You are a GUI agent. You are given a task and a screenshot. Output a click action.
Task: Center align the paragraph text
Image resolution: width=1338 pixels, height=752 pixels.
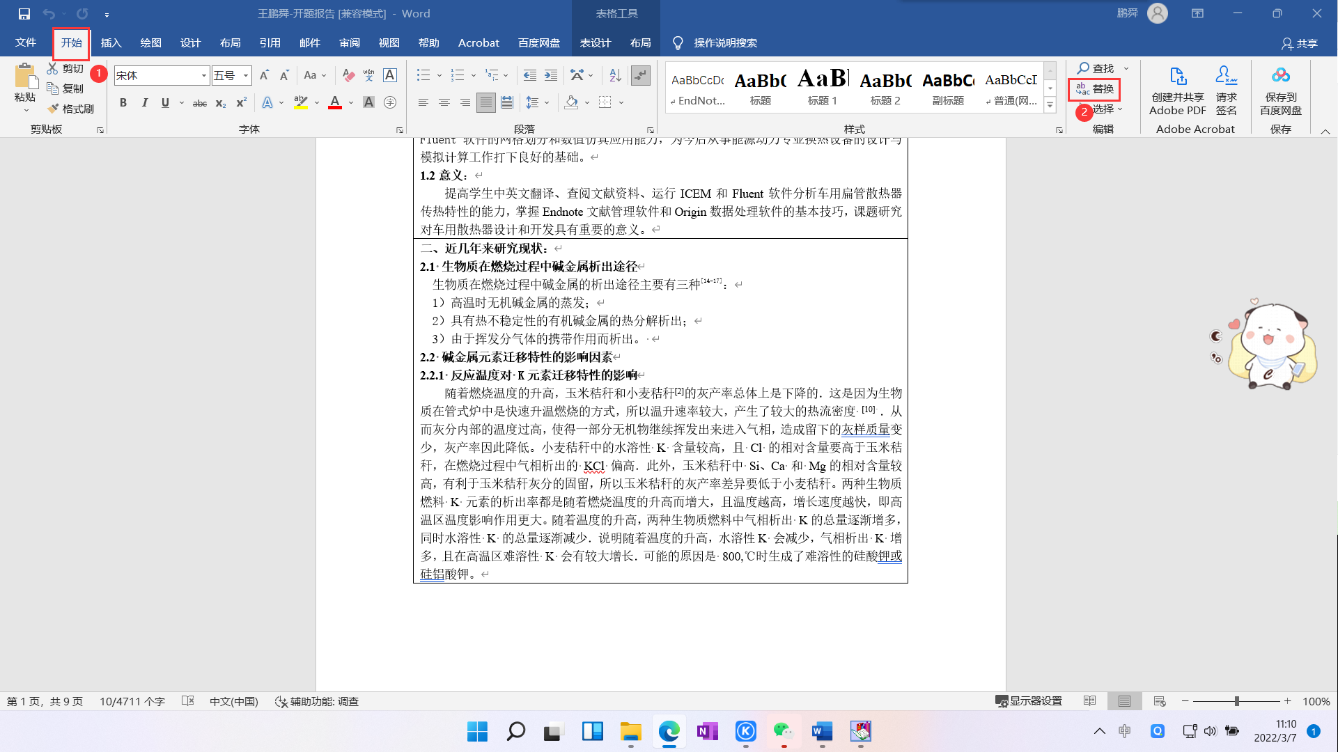pyautogui.click(x=444, y=103)
